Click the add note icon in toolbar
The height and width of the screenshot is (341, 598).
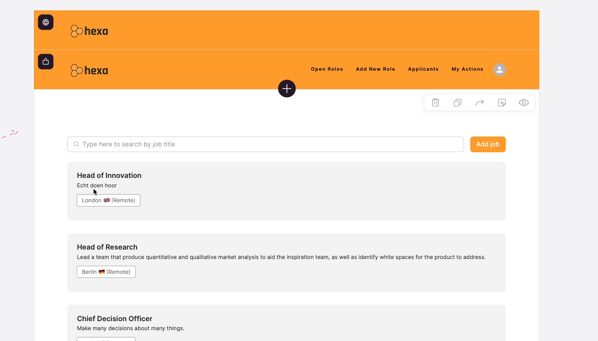click(x=502, y=103)
